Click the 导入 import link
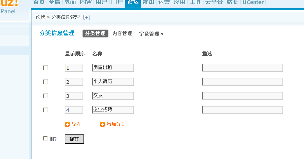 [76, 124]
